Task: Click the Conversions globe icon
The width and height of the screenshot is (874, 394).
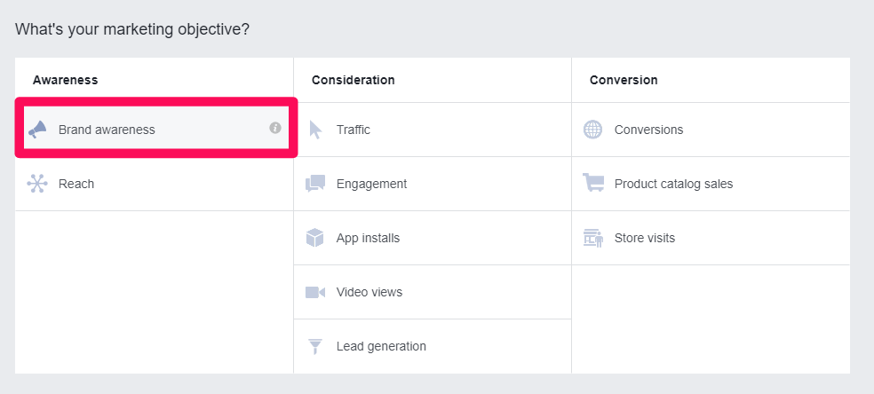Action: pos(592,130)
